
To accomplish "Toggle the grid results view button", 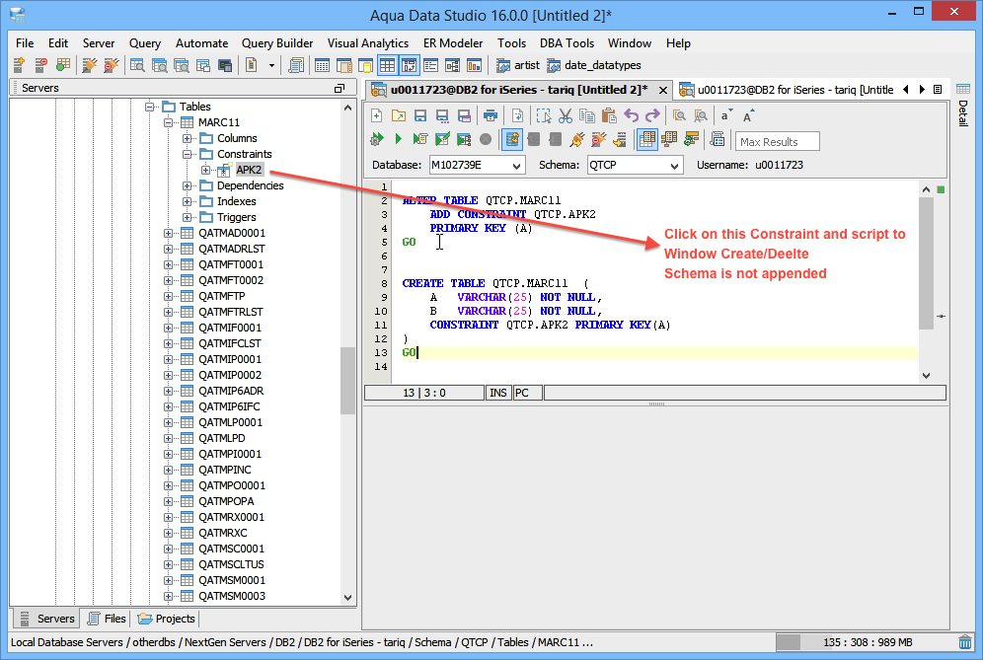I will tap(647, 139).
